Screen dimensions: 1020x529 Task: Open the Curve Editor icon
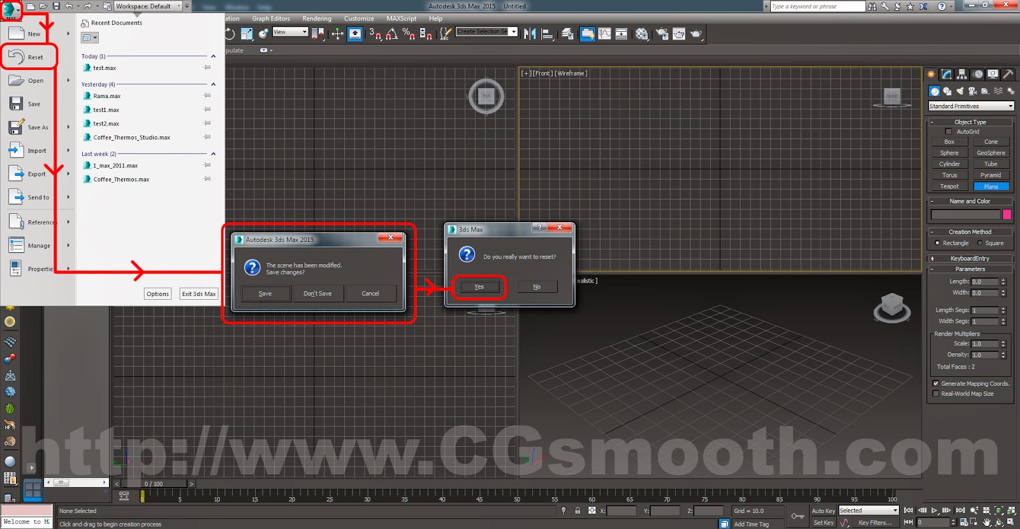click(x=604, y=34)
